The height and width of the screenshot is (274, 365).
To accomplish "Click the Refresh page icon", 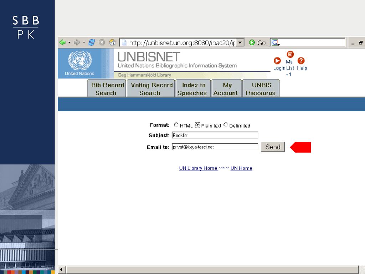I will tap(92, 42).
